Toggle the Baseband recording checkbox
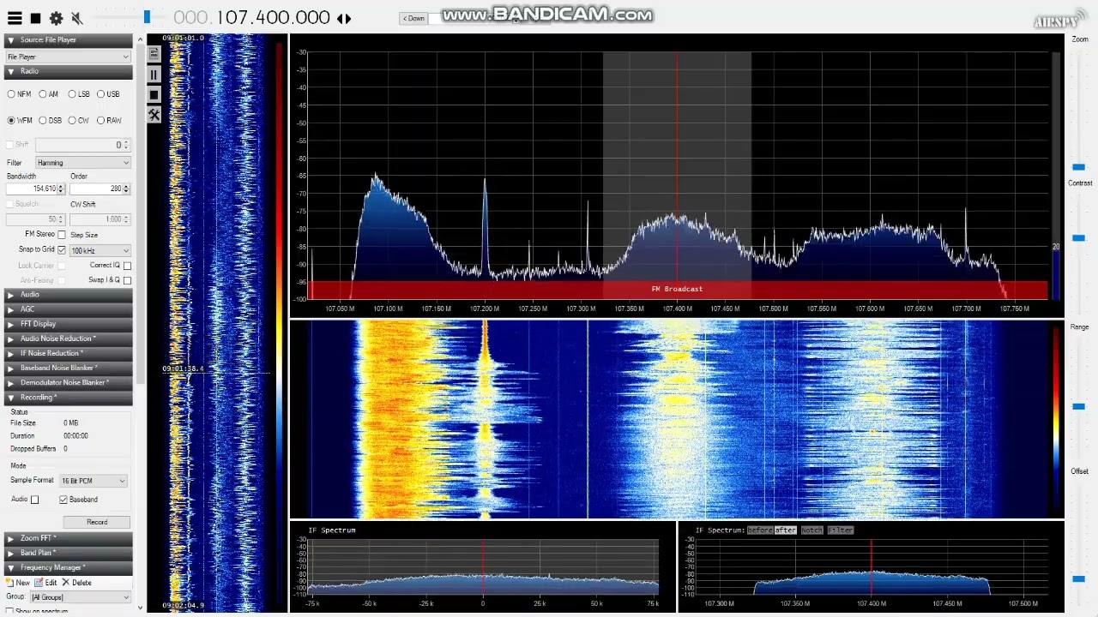The width and height of the screenshot is (1098, 617). (63, 500)
